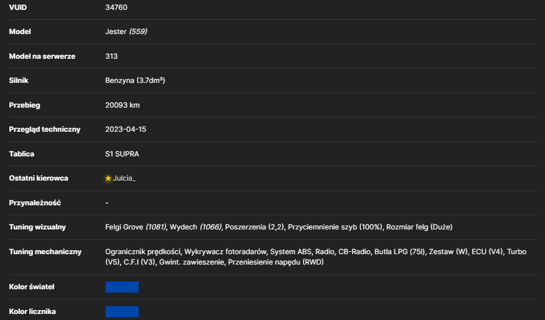Click the VUID value 34760

click(x=116, y=7)
